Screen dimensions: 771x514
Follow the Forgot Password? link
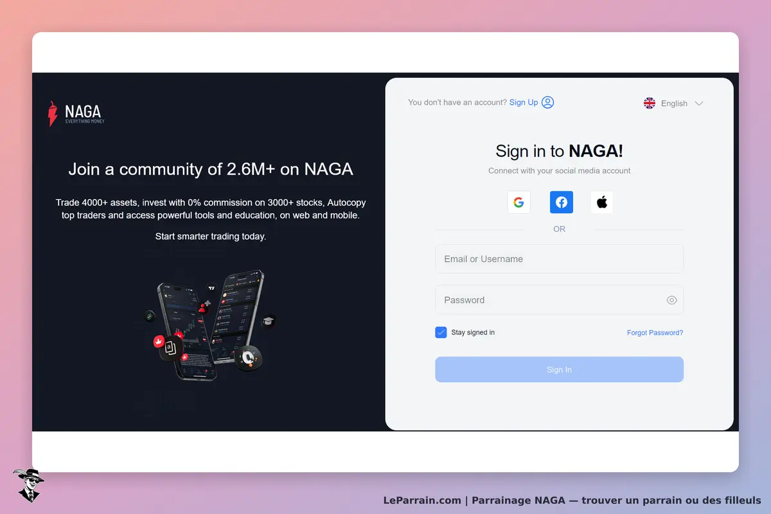655,333
